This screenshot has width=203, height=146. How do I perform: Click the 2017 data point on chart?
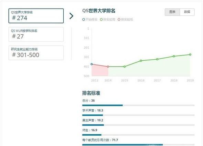click(157, 59)
